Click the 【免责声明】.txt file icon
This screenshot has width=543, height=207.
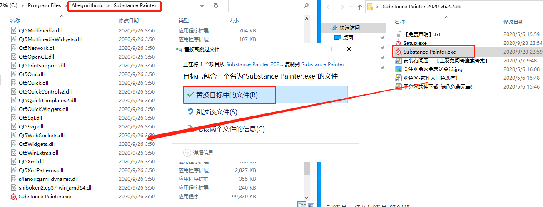pos(399,34)
